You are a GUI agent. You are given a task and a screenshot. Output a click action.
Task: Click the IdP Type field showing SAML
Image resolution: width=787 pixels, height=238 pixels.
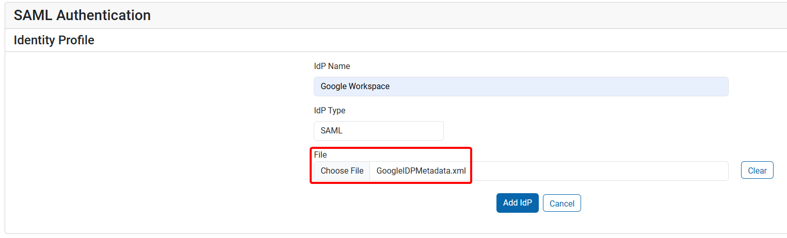point(378,131)
